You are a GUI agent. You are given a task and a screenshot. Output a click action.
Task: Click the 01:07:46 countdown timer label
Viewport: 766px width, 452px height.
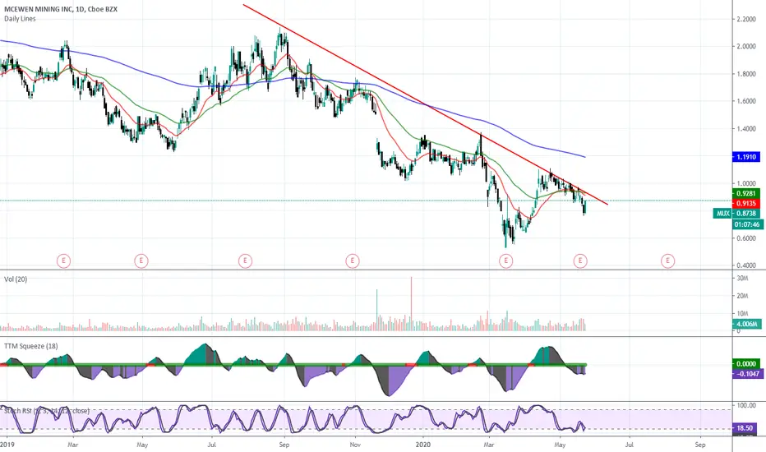[x=747, y=224]
